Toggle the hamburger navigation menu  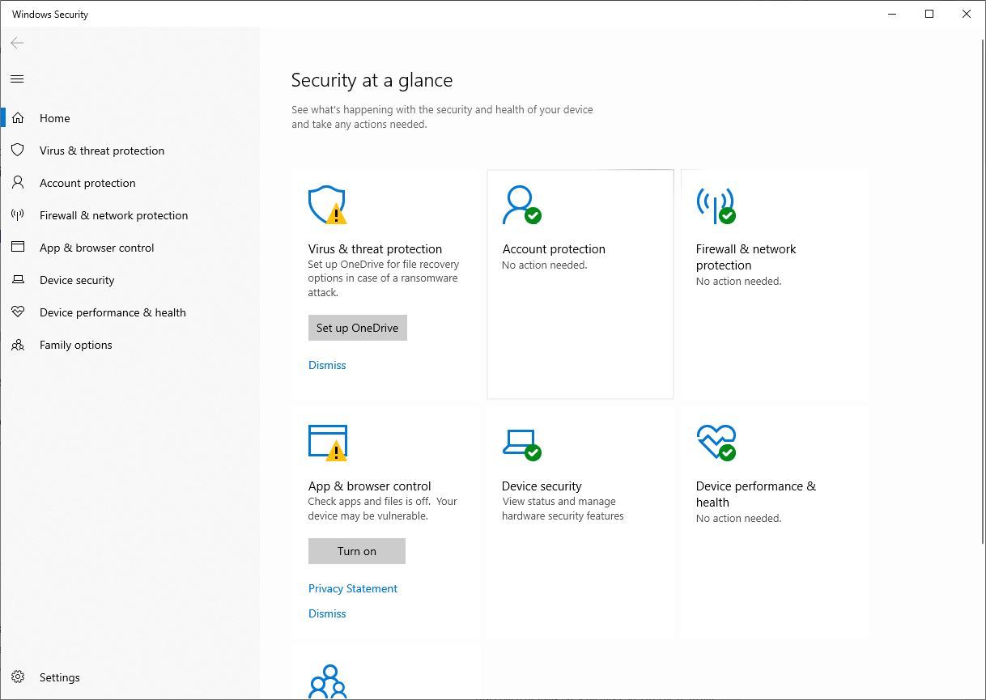[17, 78]
